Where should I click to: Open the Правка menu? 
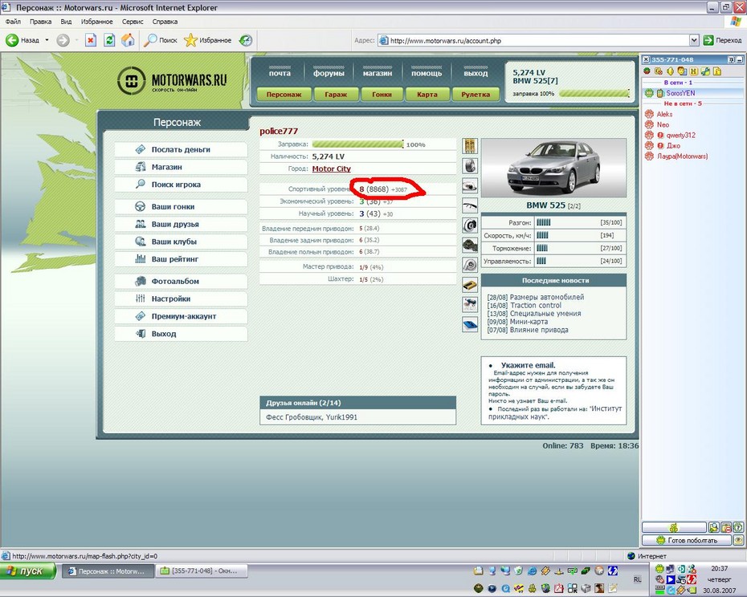click(40, 22)
